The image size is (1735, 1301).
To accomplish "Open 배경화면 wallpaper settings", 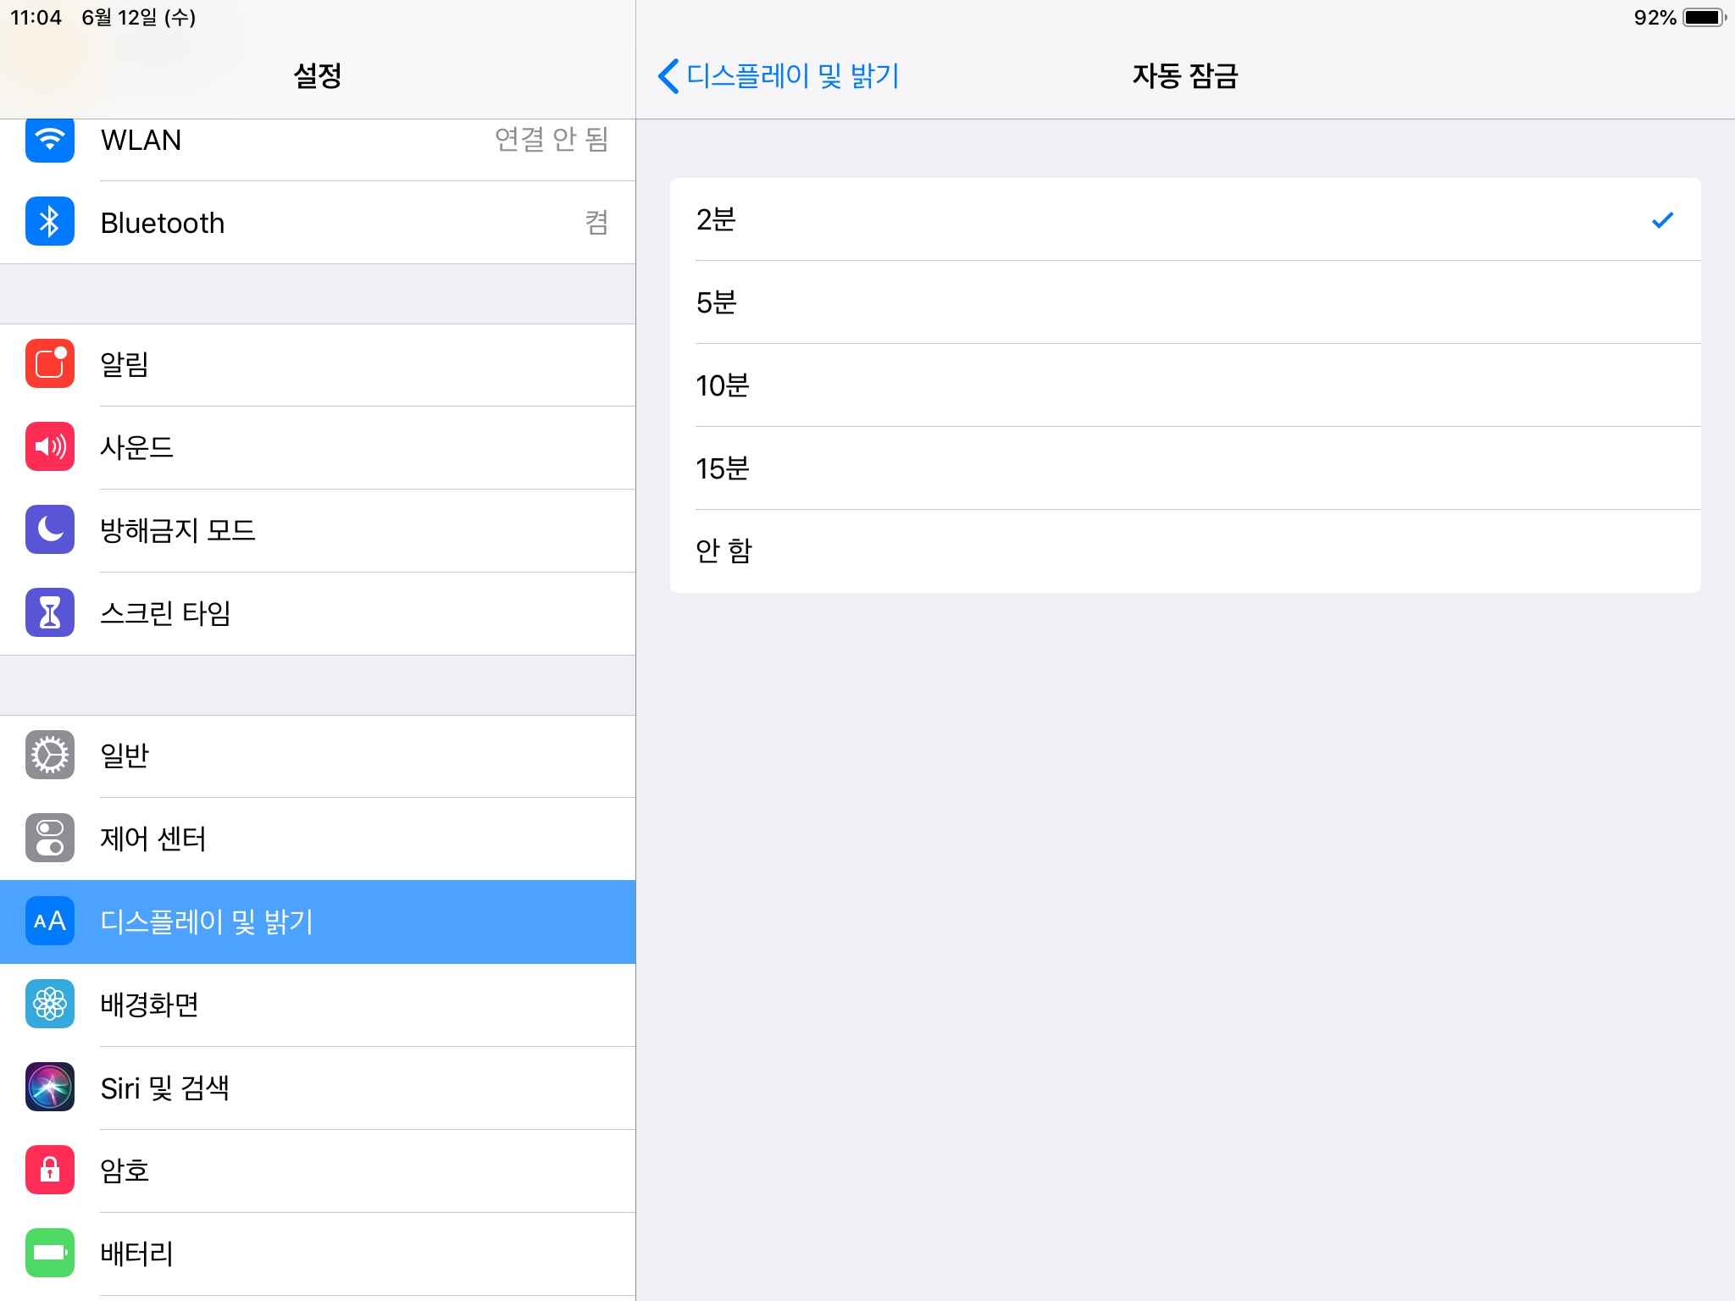I will (x=318, y=1005).
